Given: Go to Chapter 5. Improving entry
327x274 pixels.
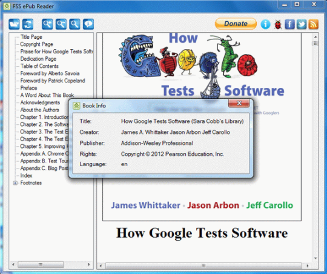Looking at the screenshot, I should [x=44, y=147].
